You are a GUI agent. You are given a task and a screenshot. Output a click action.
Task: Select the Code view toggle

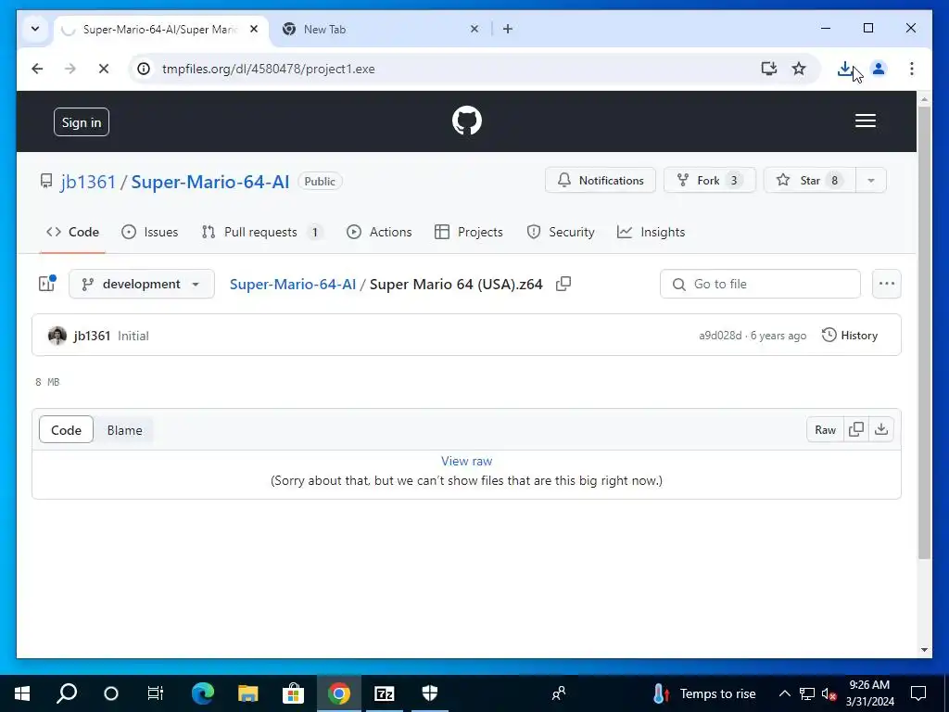(66, 430)
